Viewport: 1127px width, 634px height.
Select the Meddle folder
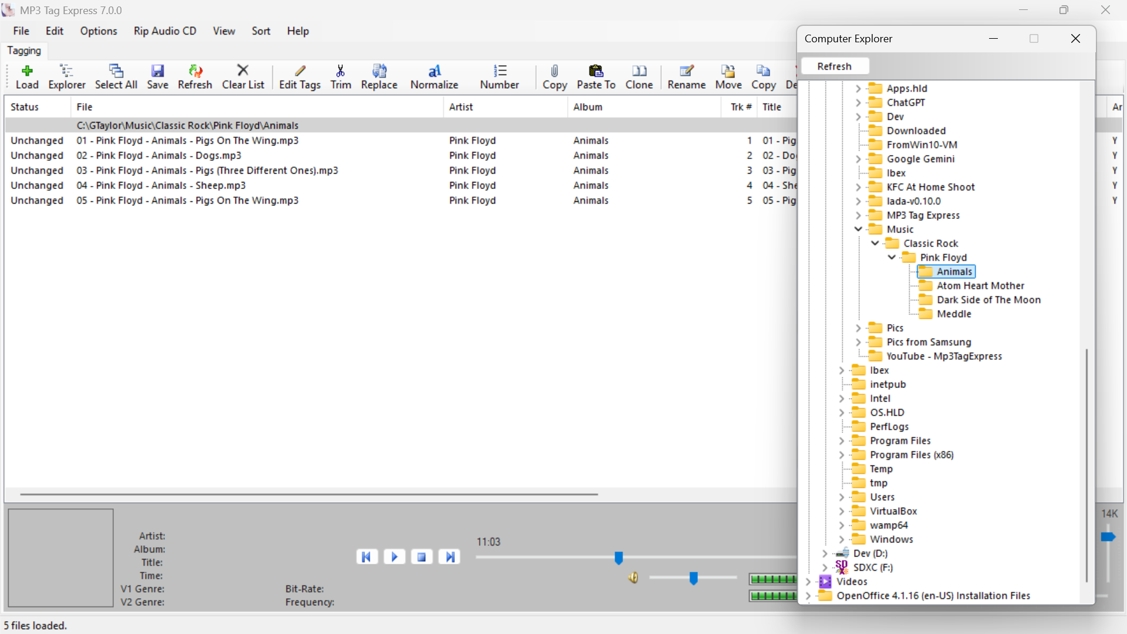coord(954,313)
